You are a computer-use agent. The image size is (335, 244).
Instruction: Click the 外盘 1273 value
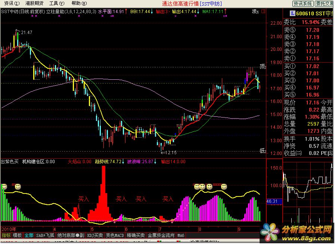(x=313, y=131)
